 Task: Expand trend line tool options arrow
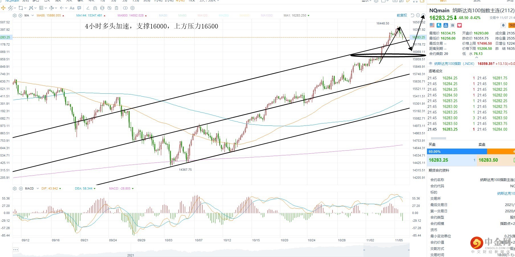click(x=15, y=8)
